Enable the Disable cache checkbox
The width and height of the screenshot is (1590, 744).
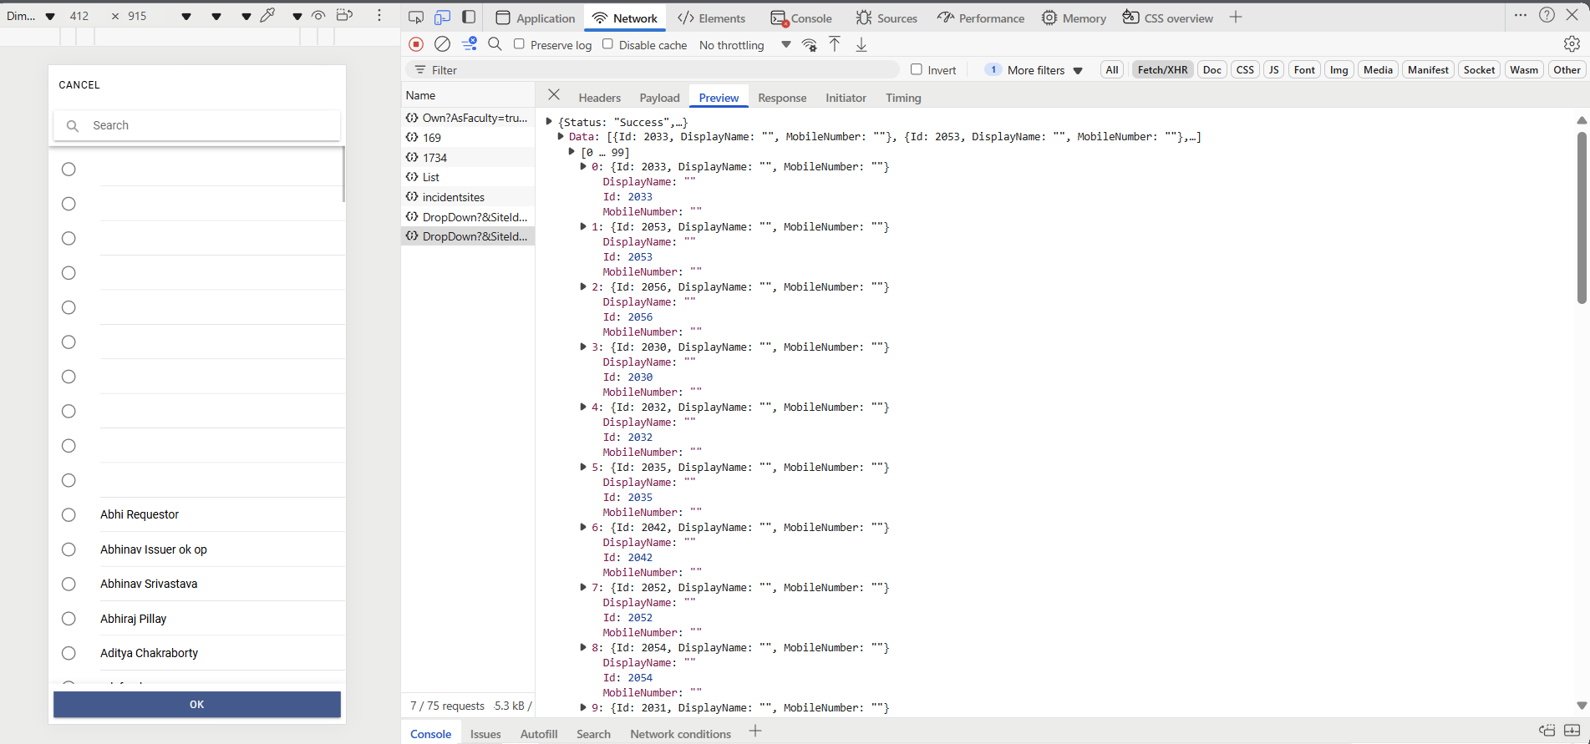pyautogui.click(x=607, y=44)
